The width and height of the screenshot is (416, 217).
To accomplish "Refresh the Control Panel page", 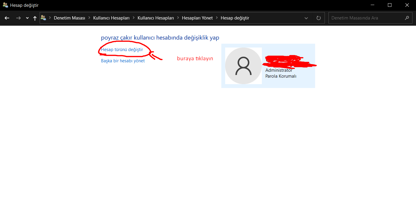I will (x=319, y=18).
